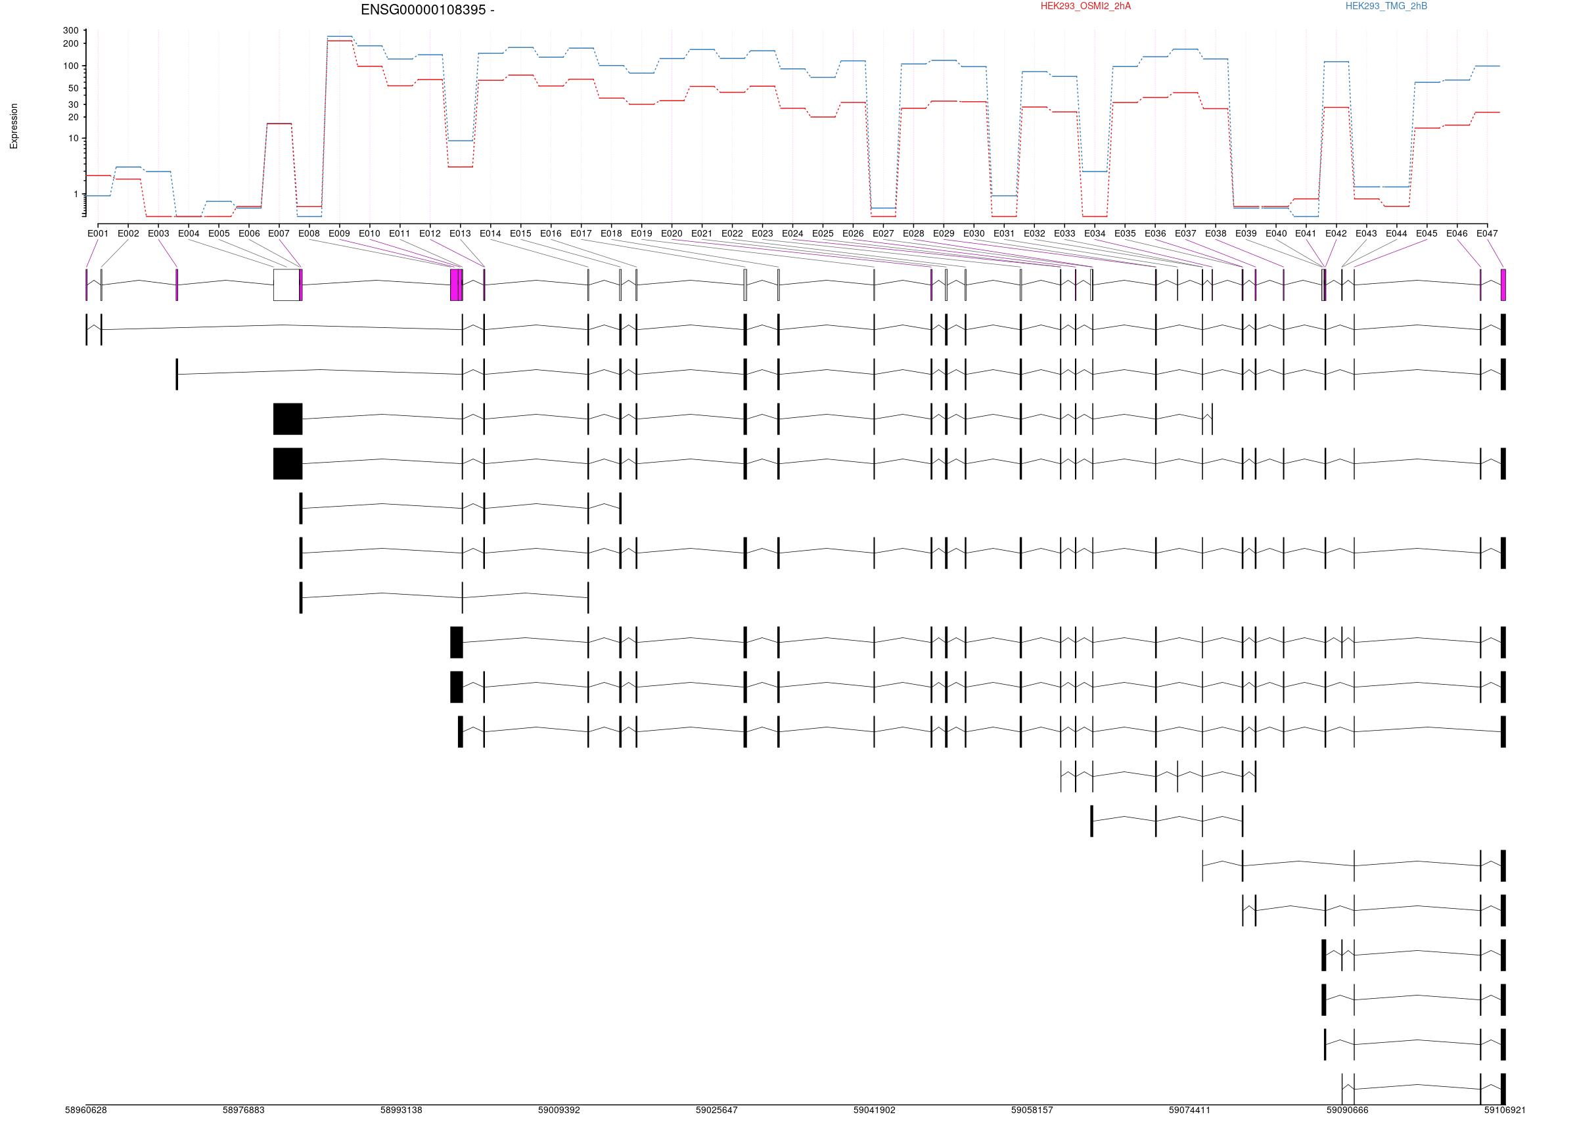Click exon label E016
Image resolution: width=1577 pixels, height=1123 pixels.
point(551,234)
